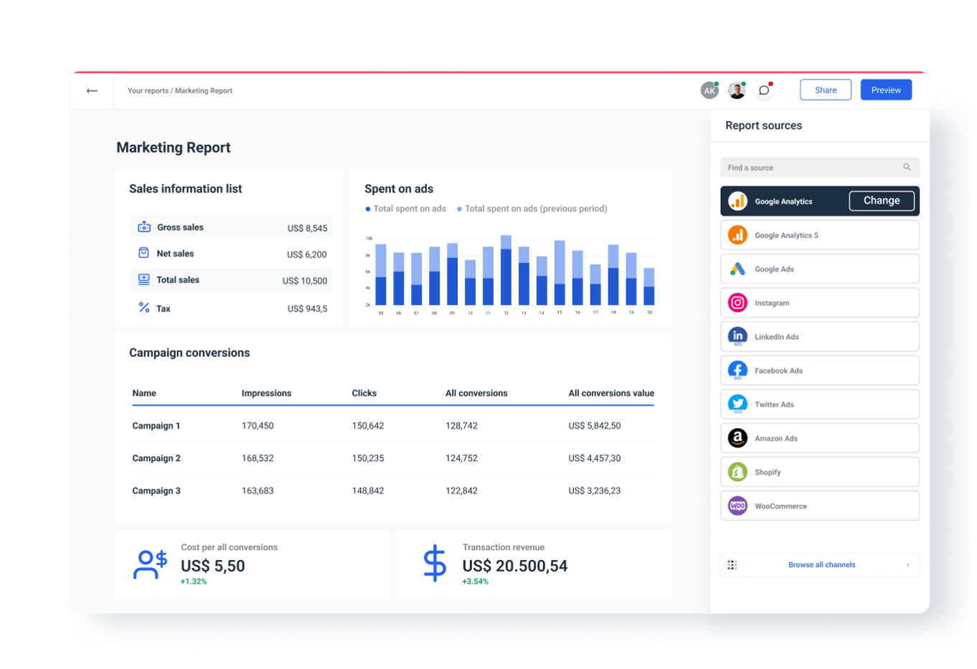Expand Browse all channels chevron

click(x=907, y=565)
